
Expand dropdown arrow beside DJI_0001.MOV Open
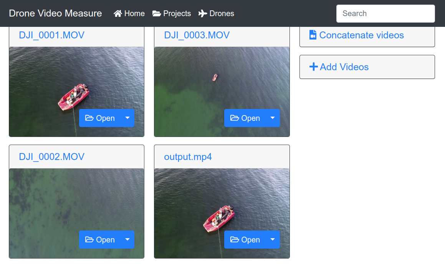click(127, 118)
